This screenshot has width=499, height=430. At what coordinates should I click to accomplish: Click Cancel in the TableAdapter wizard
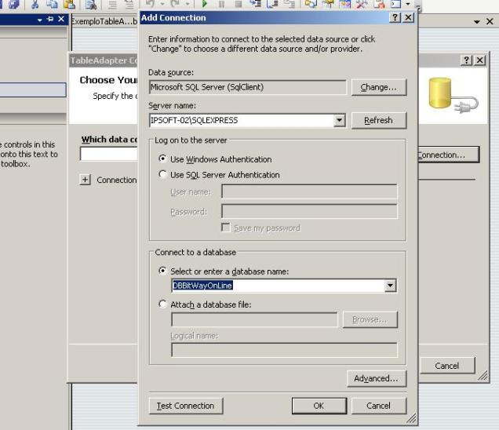pos(447,366)
